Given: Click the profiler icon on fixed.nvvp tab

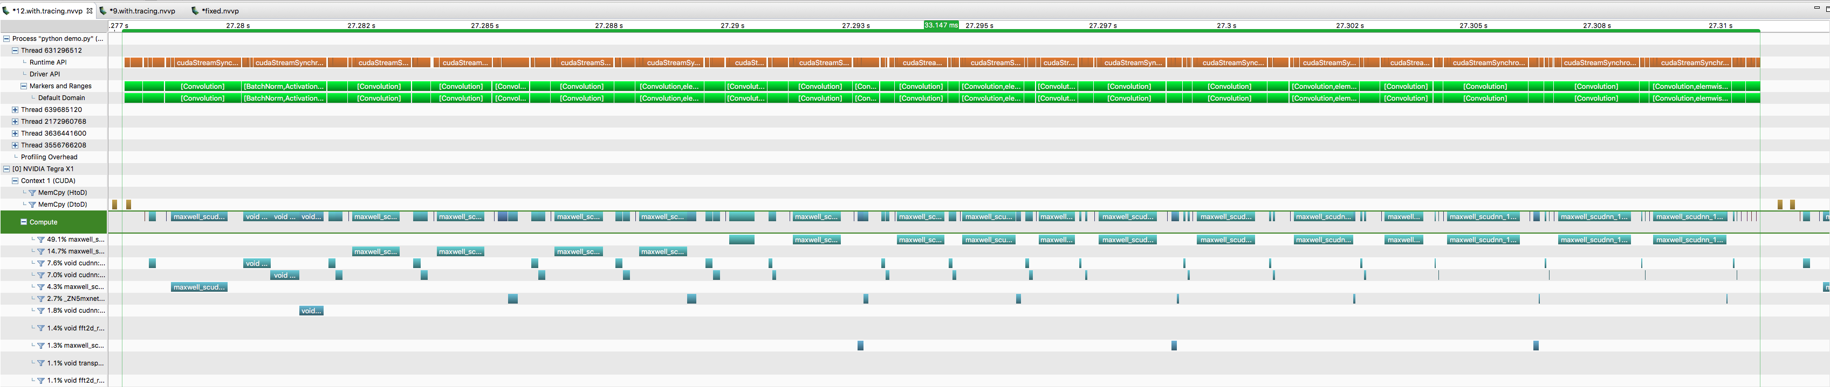Looking at the screenshot, I should [x=195, y=11].
